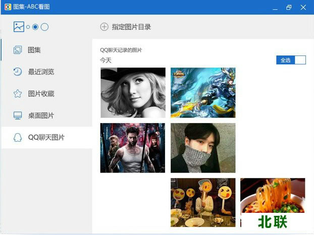Click the ABC看图 app icon in title bar
The width and height of the screenshot is (314, 235).
[x=8, y=7]
